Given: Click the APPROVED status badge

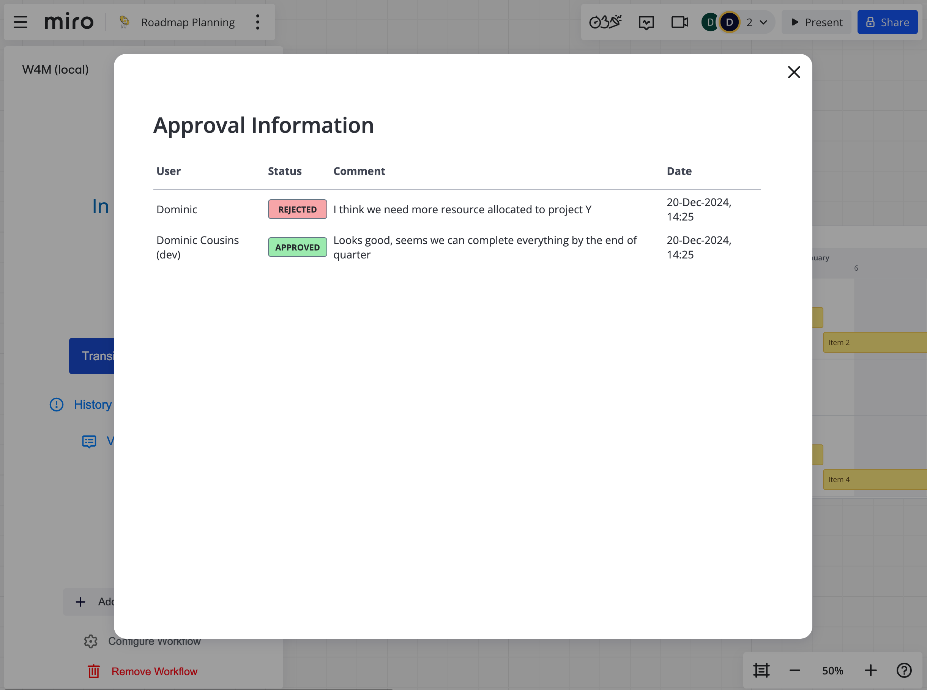Looking at the screenshot, I should point(298,247).
